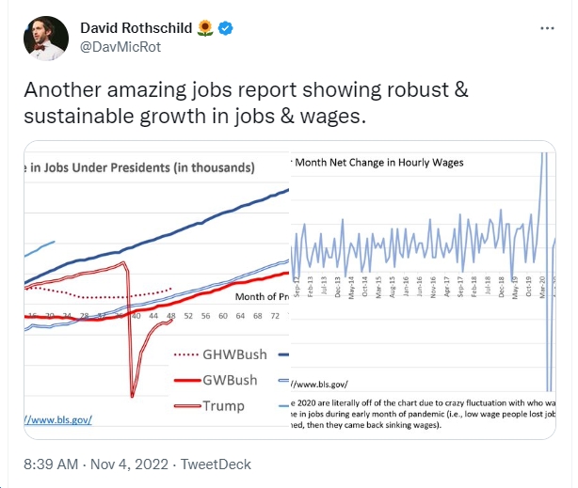Viewport: 578px width, 488px height.
Task: Click the bls.gov source text in right chart
Action: point(319,385)
